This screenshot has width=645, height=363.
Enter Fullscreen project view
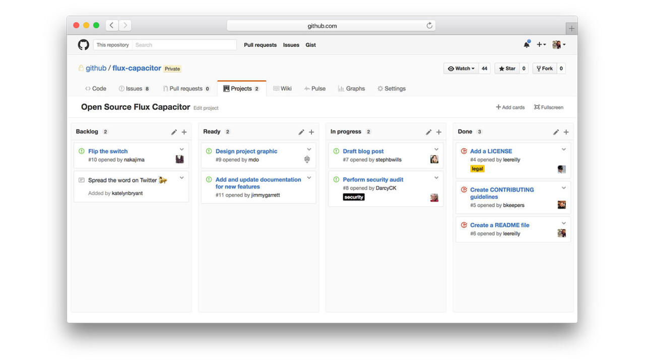point(549,107)
